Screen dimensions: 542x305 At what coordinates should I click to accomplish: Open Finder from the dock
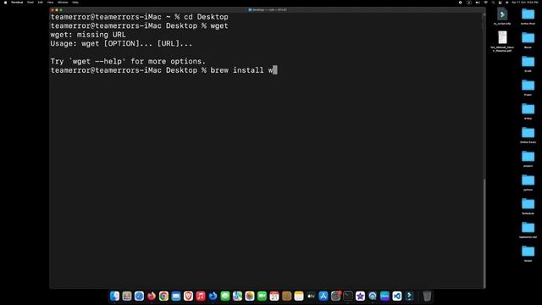114,296
